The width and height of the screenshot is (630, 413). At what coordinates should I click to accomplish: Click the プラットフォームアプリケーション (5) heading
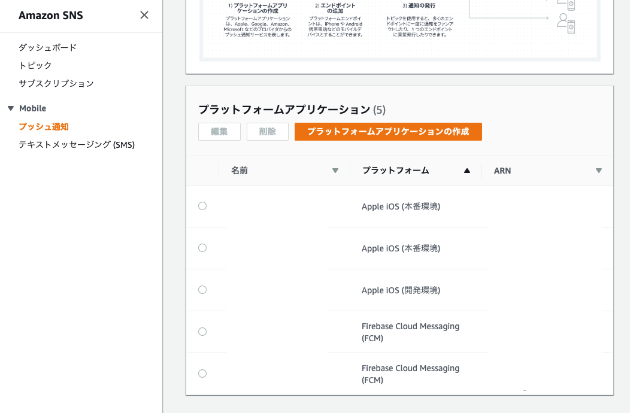[x=292, y=110]
